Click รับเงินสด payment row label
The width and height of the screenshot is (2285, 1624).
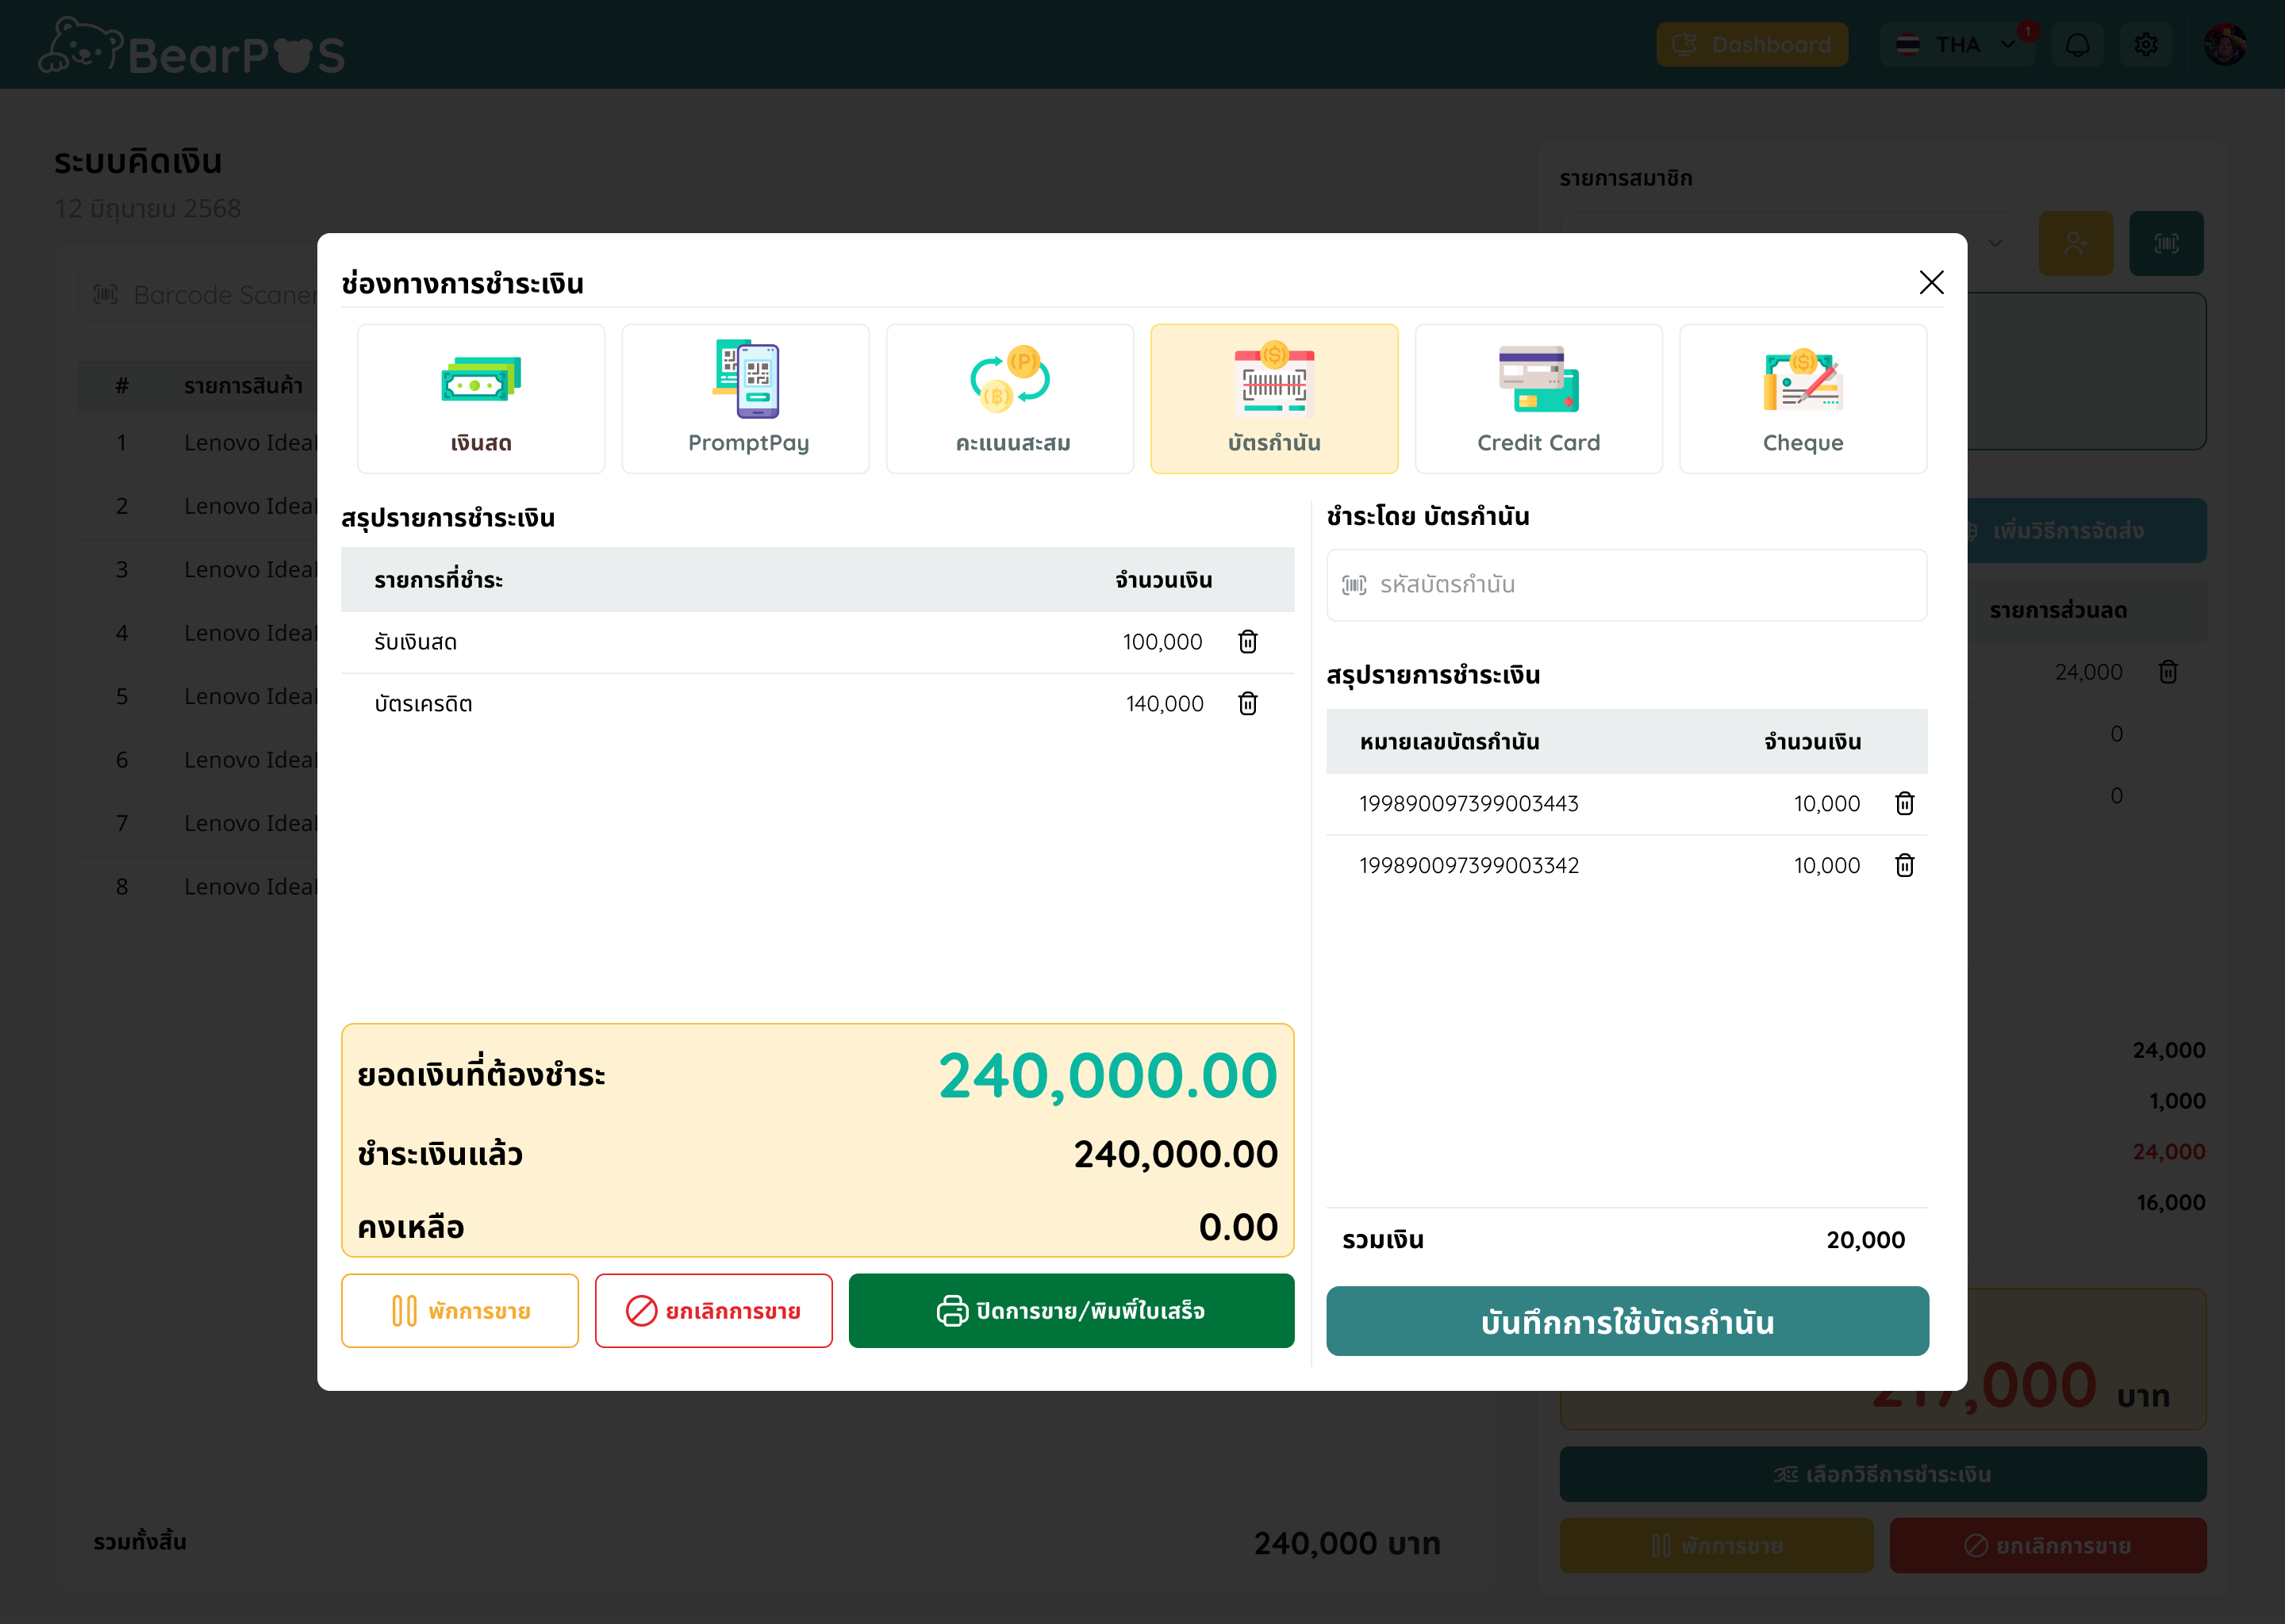(x=415, y=642)
